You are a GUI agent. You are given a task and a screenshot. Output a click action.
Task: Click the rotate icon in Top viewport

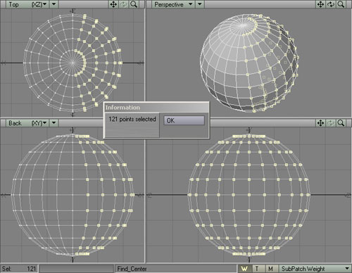(124, 4)
